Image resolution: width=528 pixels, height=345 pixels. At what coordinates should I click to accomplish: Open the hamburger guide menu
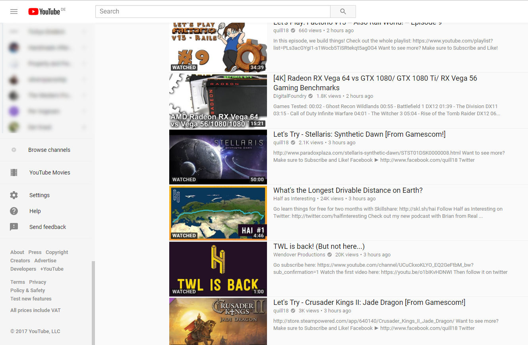pyautogui.click(x=14, y=12)
